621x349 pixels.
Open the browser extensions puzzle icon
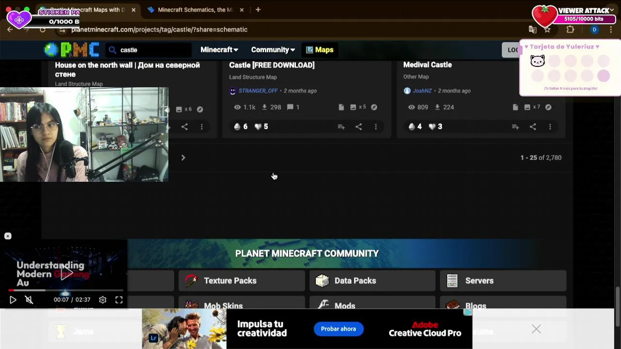coord(570,30)
